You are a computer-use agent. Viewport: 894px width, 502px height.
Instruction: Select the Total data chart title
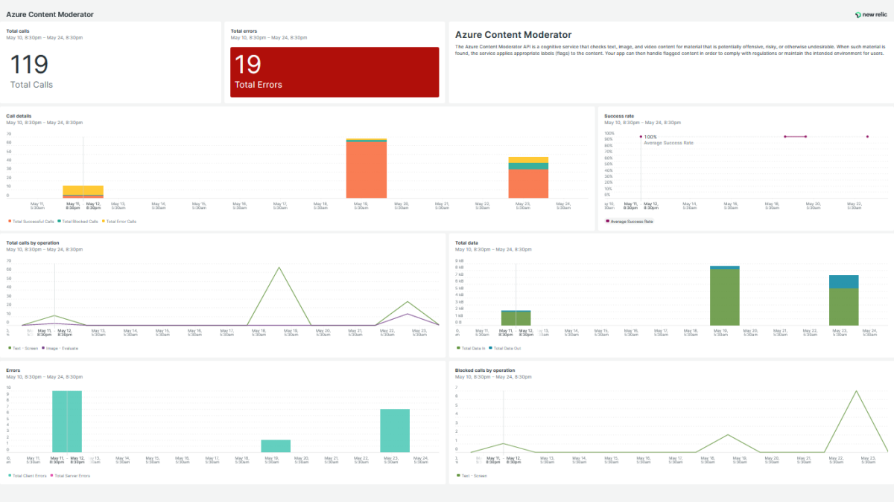click(466, 243)
